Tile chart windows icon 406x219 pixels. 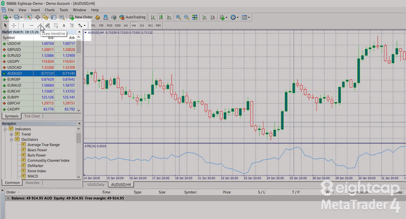tap(195, 18)
